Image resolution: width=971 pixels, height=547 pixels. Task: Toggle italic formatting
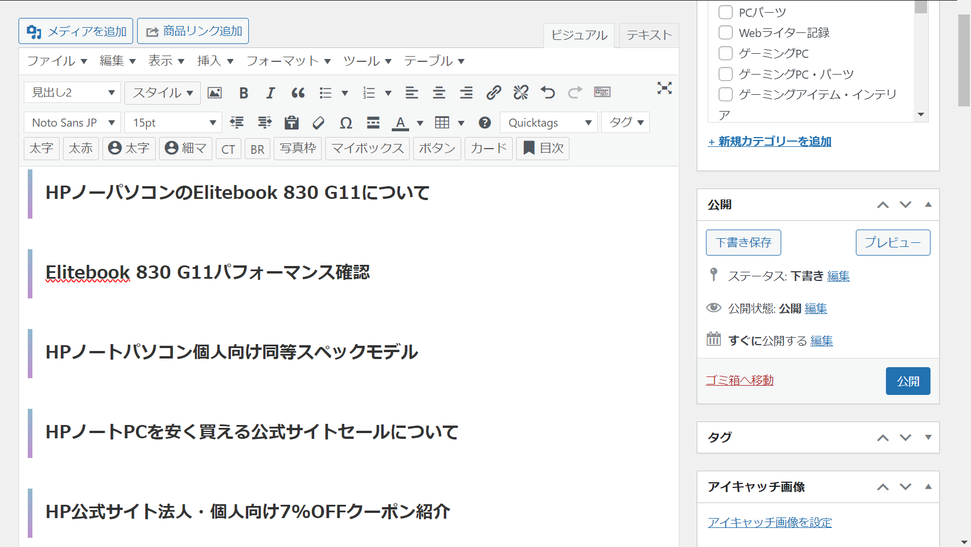click(x=270, y=93)
